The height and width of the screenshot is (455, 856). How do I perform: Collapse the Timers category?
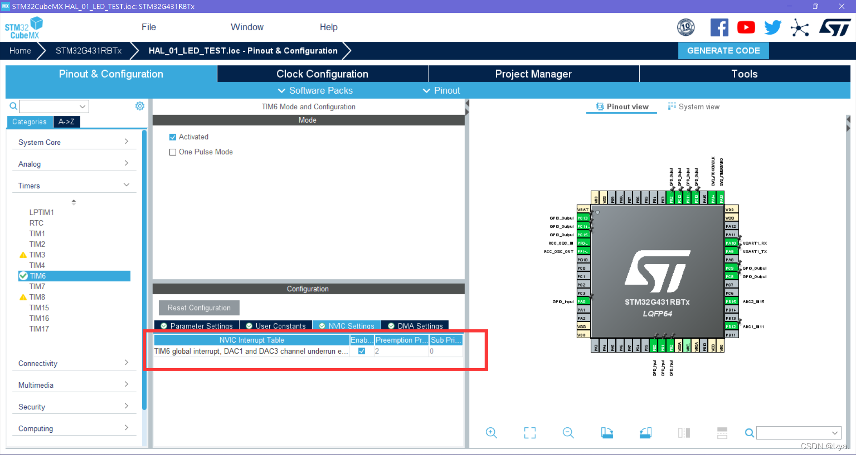[x=74, y=186]
